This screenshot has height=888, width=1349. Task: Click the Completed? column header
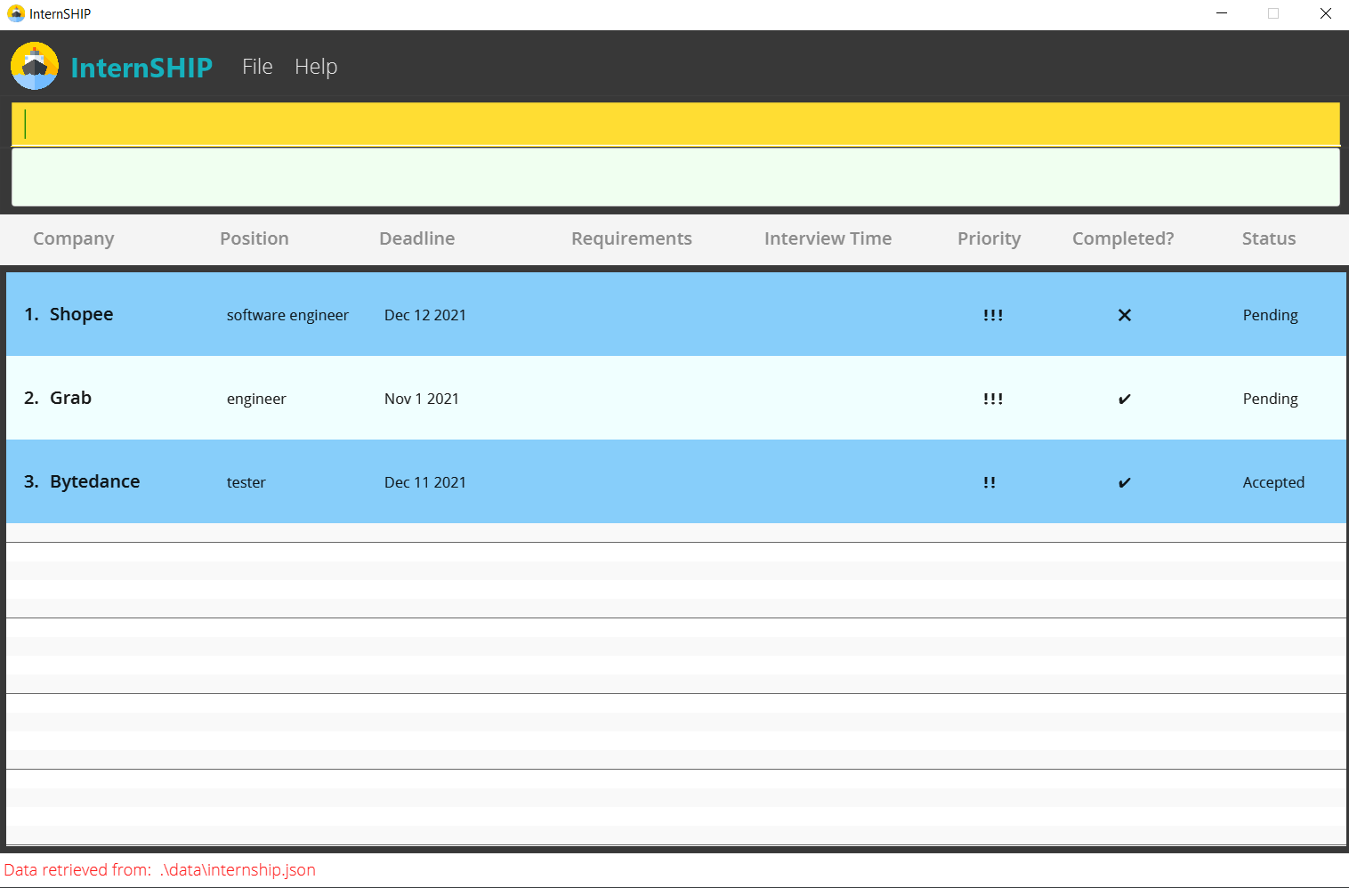point(1123,238)
